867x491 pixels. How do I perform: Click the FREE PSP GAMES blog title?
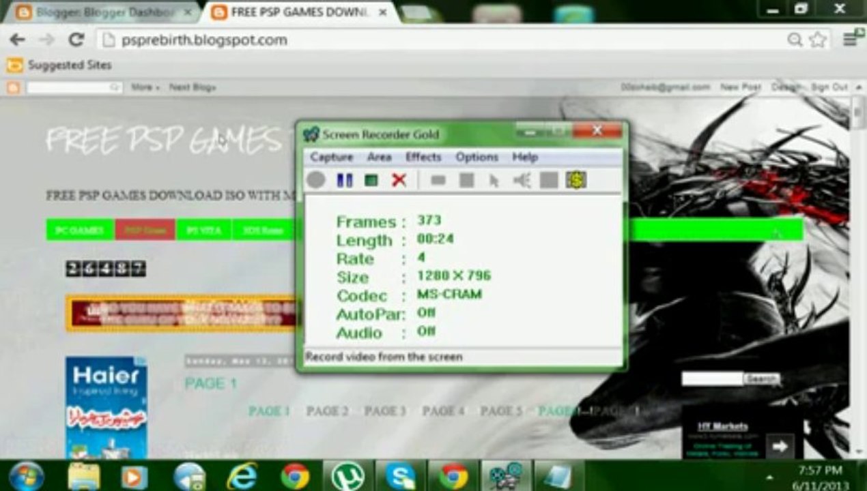coord(164,140)
